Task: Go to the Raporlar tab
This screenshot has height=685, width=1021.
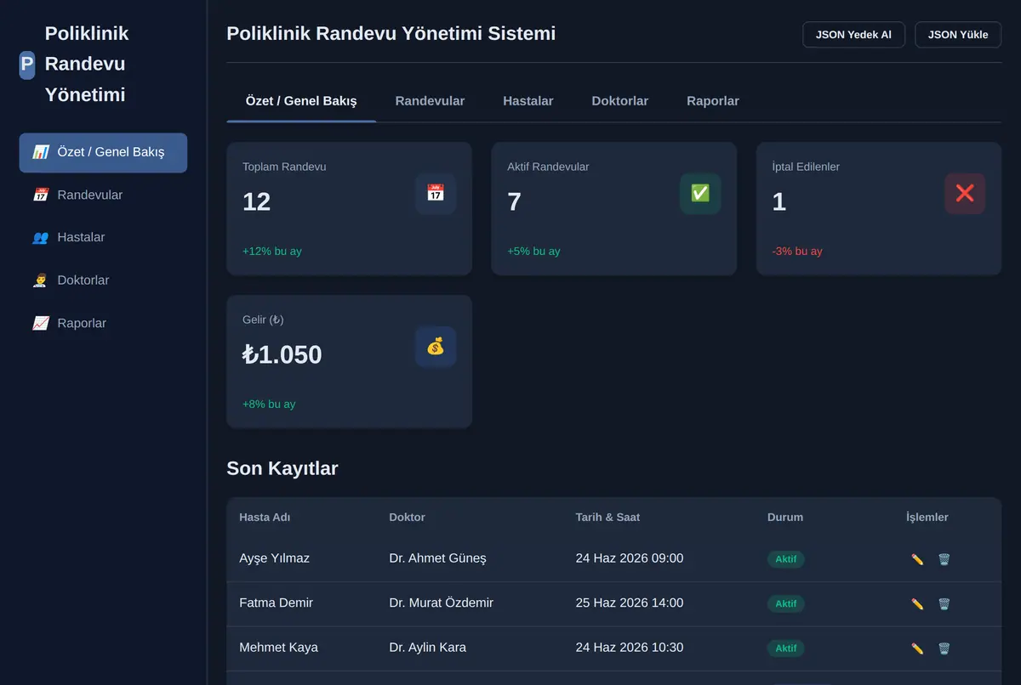Action: (713, 101)
